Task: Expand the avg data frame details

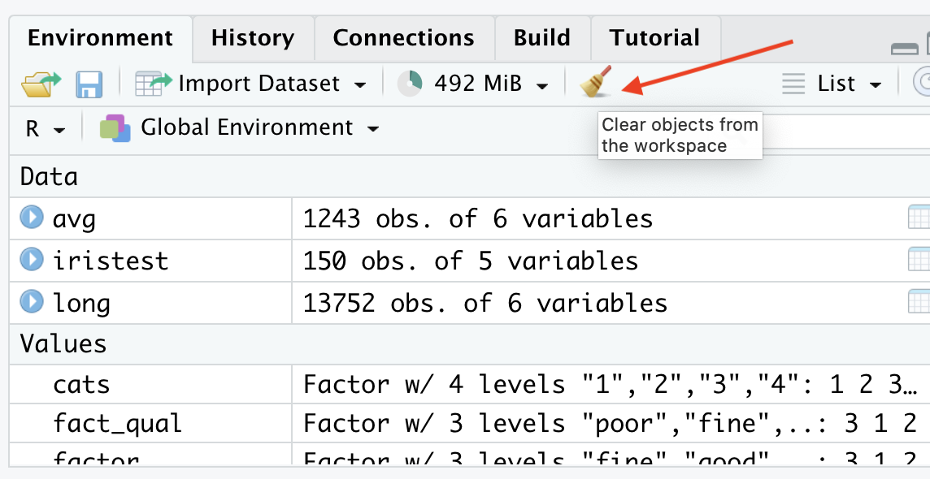Action: point(31,218)
